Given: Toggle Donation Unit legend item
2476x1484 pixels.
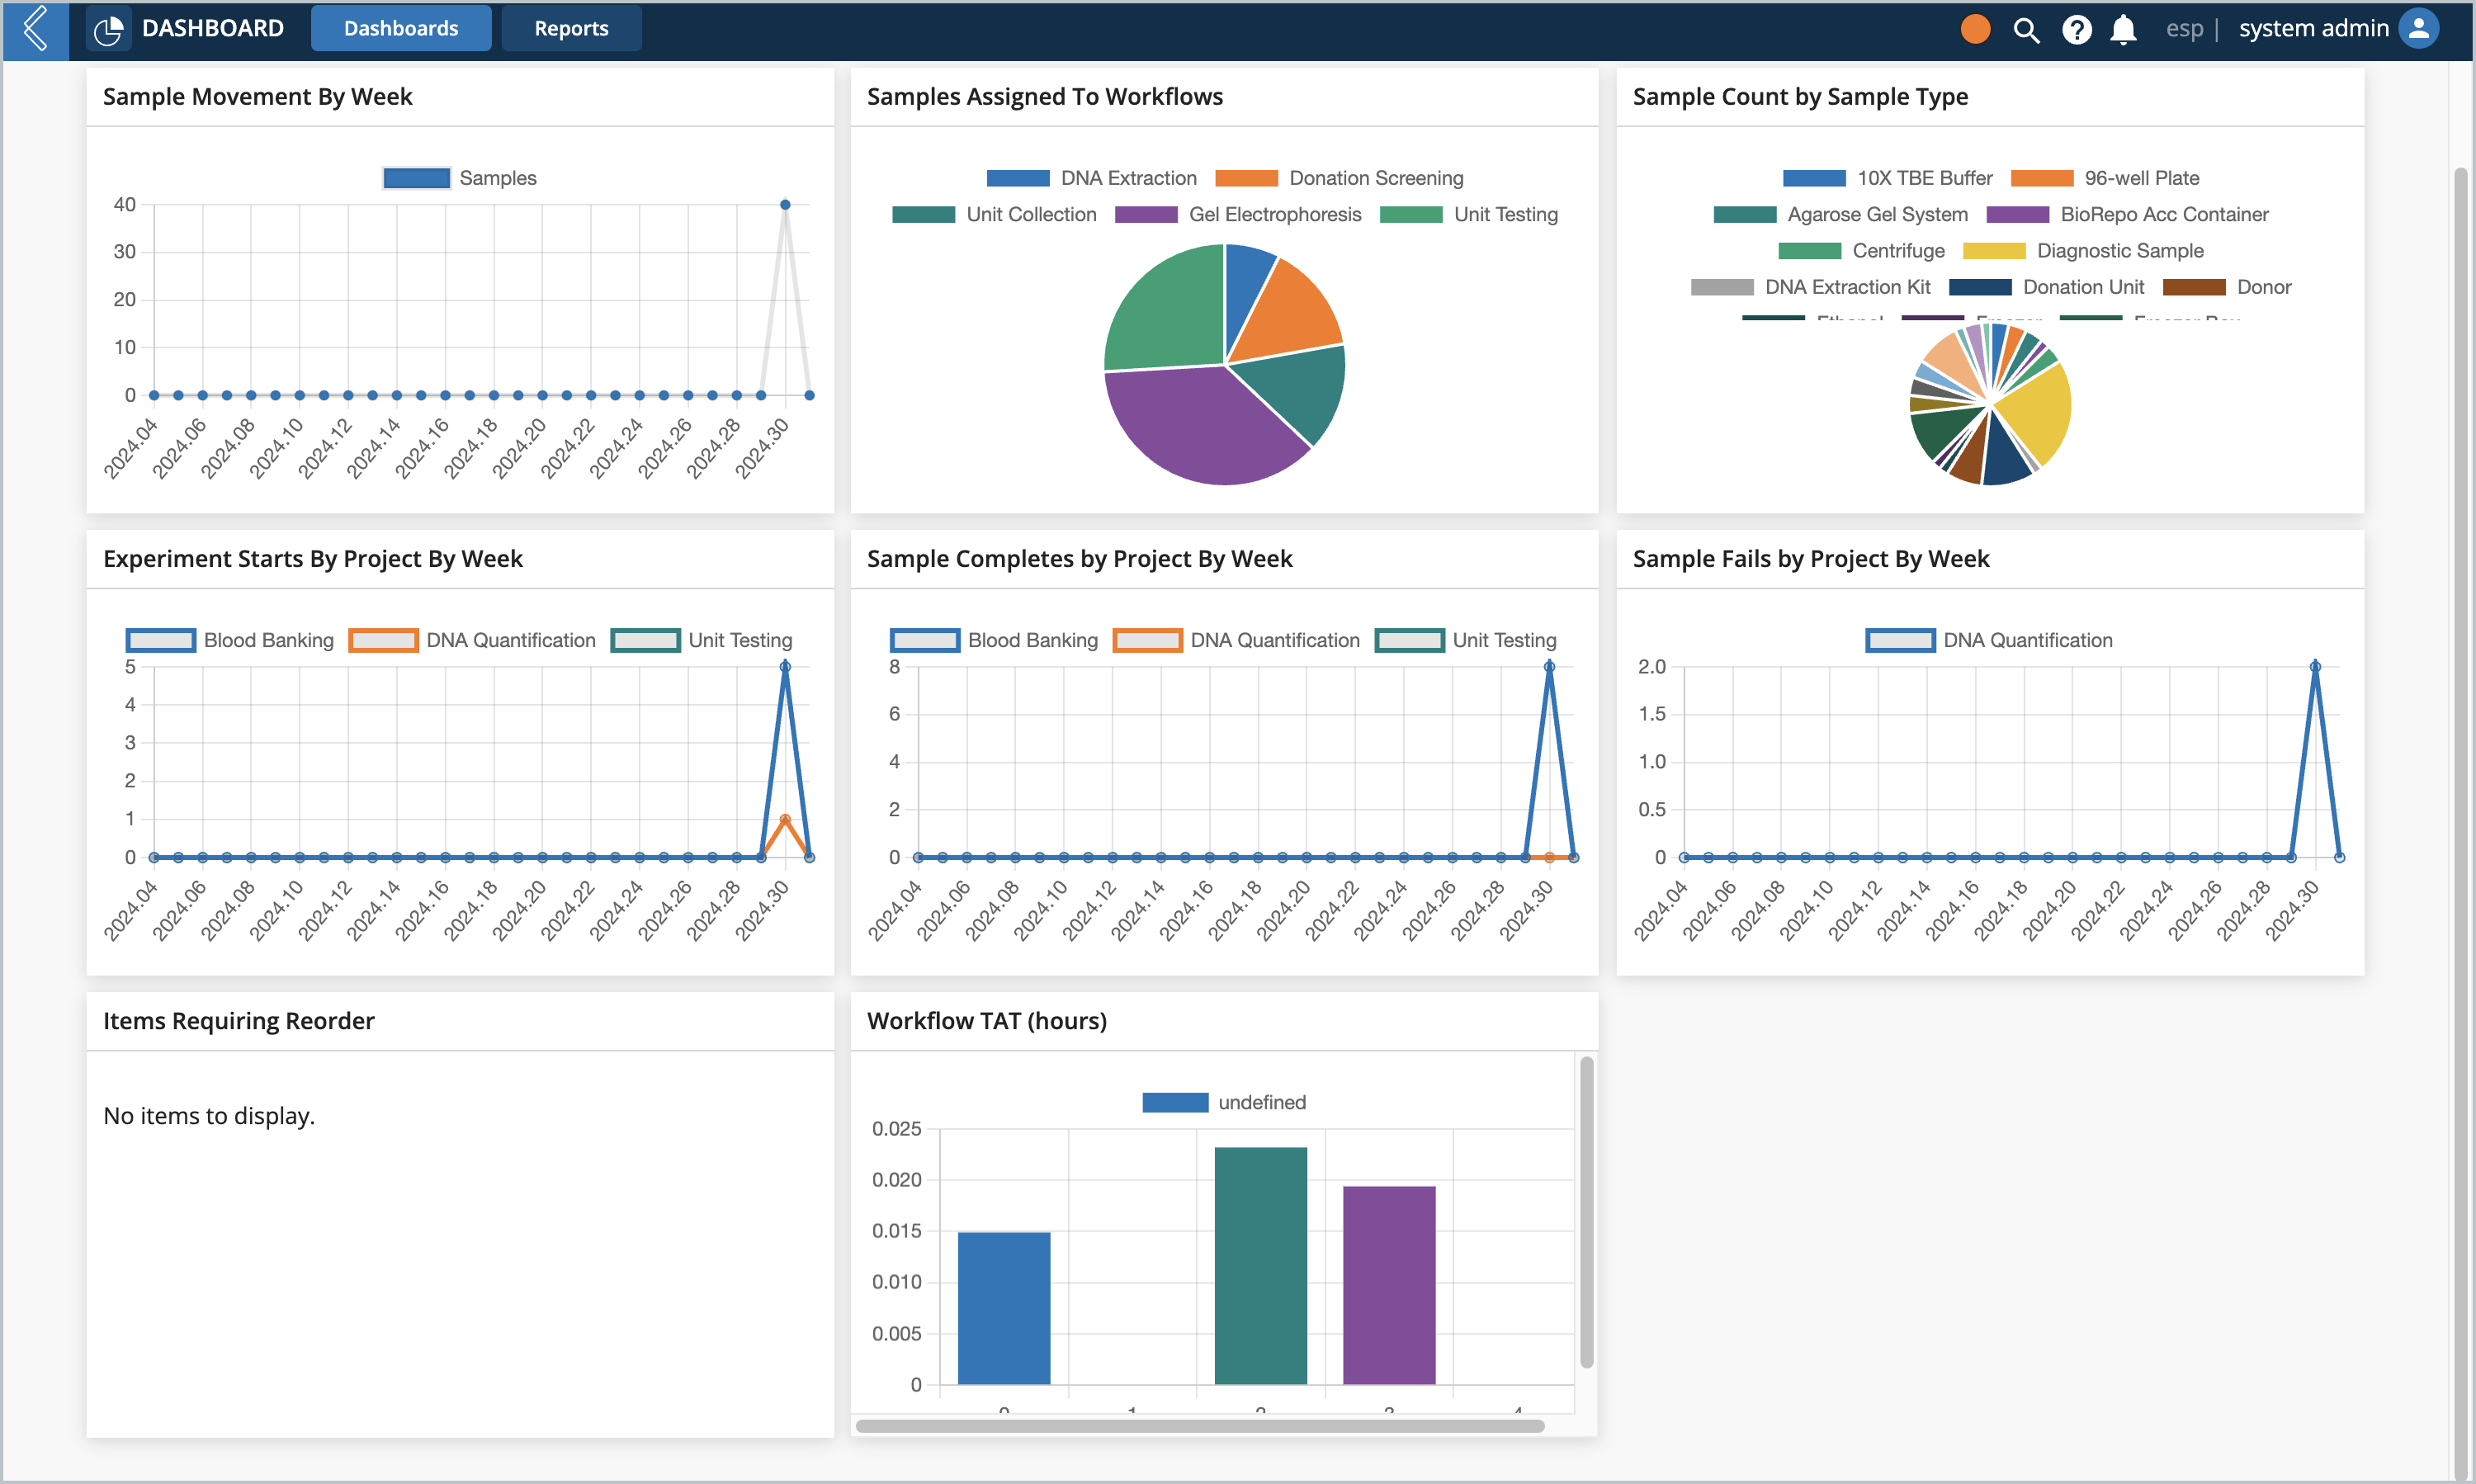Looking at the screenshot, I should (x=2046, y=287).
